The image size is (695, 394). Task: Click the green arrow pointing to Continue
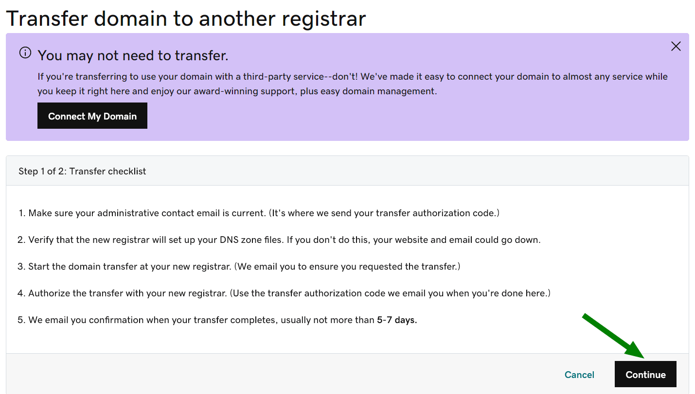(614, 336)
